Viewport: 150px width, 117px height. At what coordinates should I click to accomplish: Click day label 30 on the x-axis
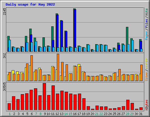136,114
